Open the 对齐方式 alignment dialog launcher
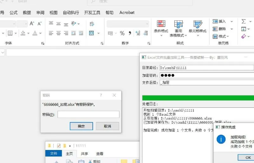 [x=102, y=43]
